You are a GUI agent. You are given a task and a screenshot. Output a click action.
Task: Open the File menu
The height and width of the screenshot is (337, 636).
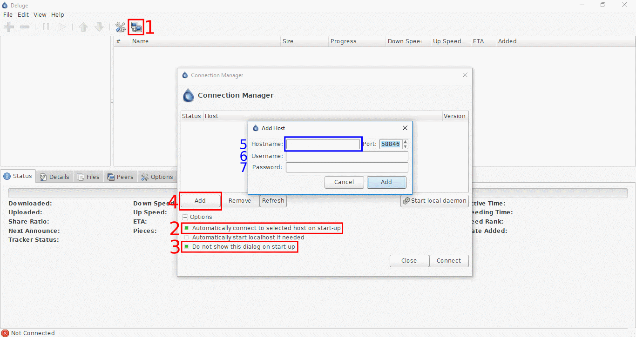[x=7, y=14]
